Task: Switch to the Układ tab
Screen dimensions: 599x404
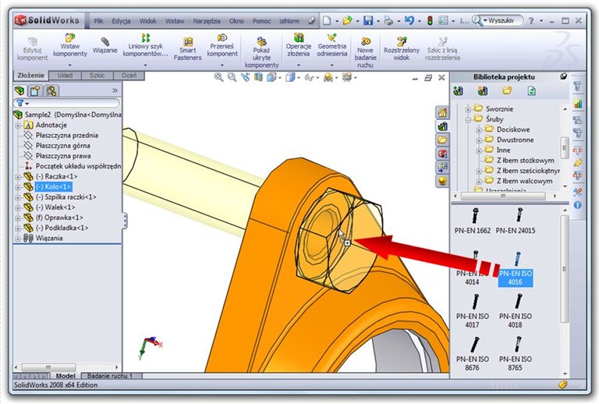Action: [x=65, y=76]
